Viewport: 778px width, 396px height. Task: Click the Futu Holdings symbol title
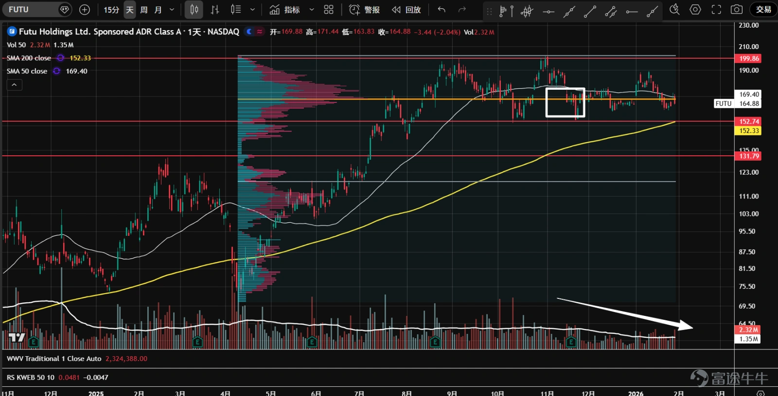point(129,32)
